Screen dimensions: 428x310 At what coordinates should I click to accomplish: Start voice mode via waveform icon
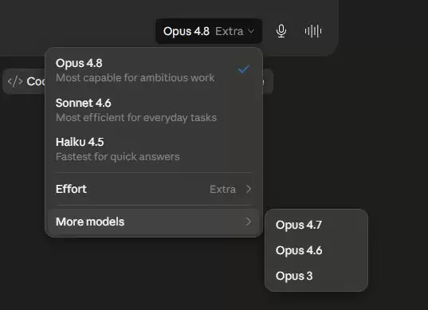[313, 31]
